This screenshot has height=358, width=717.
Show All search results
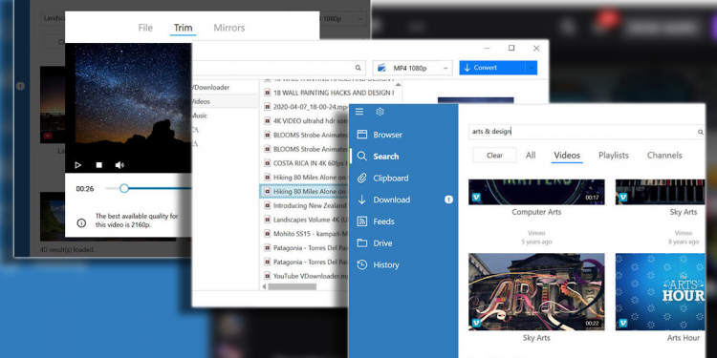531,156
